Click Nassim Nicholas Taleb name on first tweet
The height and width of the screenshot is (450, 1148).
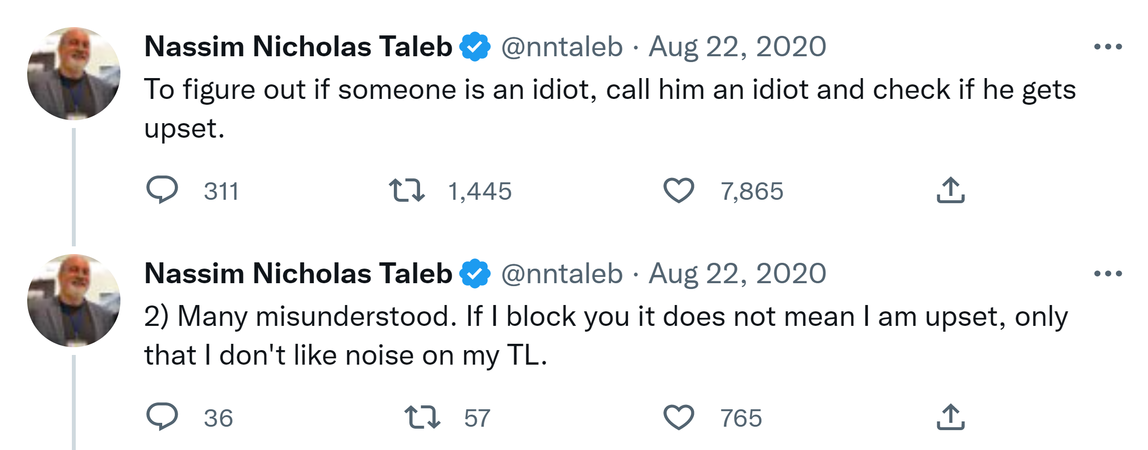tap(298, 47)
